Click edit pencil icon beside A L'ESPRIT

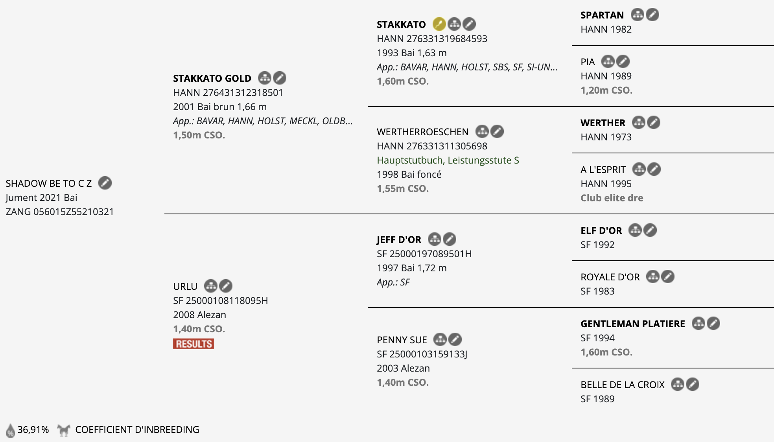click(654, 169)
